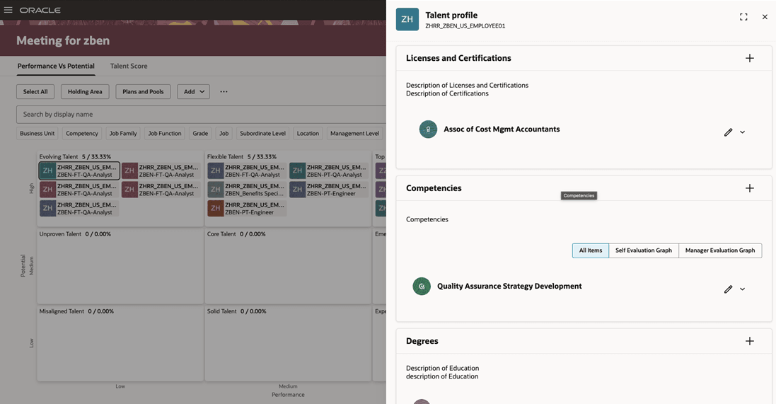Open Plans and Pools
This screenshot has height=404, width=776.
[x=143, y=91]
